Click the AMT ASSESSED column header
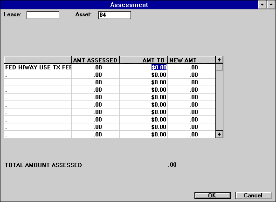 pyautogui.click(x=96, y=60)
